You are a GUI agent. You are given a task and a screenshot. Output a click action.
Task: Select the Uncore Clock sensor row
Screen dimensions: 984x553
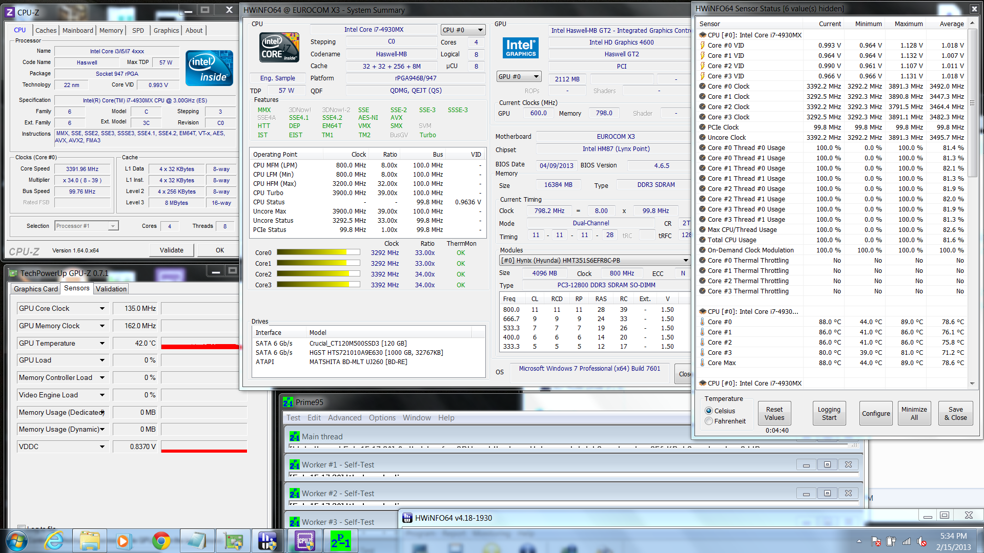pos(832,137)
